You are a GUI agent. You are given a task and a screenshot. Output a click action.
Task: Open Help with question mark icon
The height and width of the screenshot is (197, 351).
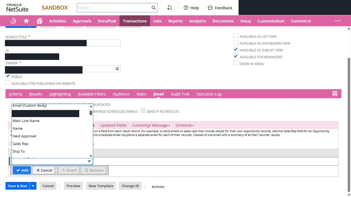(191, 8)
